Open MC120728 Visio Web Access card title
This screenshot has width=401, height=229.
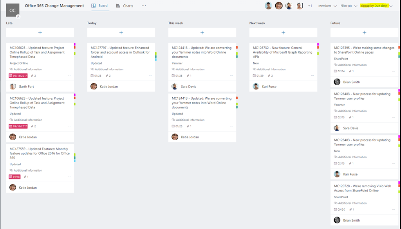tap(362, 188)
